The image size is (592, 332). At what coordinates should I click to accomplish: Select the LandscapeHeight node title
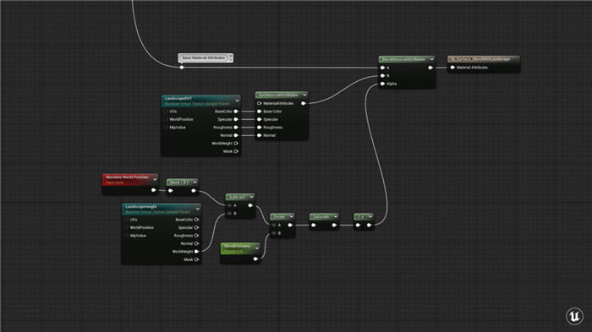(141, 207)
